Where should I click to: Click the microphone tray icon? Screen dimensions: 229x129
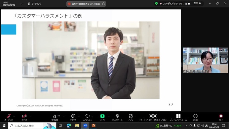194,126
